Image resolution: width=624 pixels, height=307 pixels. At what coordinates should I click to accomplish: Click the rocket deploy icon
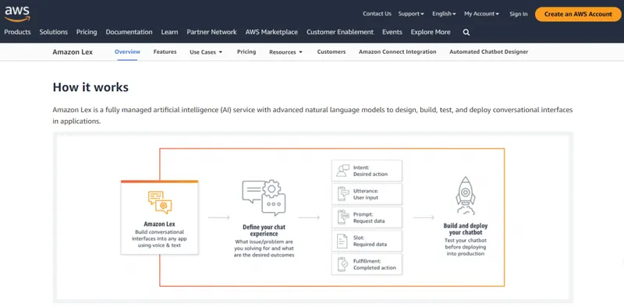pyautogui.click(x=465, y=196)
